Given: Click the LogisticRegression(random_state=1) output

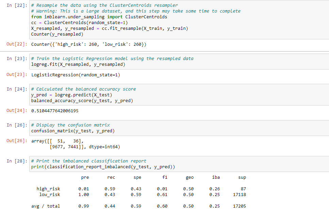Looking at the screenshot, I should point(76,75).
